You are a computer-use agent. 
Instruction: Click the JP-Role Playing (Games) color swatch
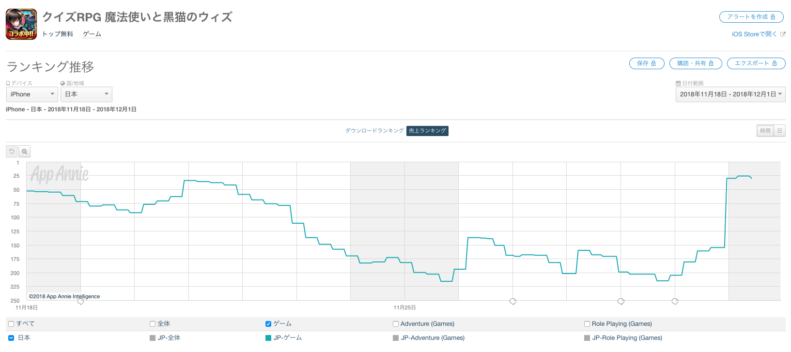(x=587, y=338)
